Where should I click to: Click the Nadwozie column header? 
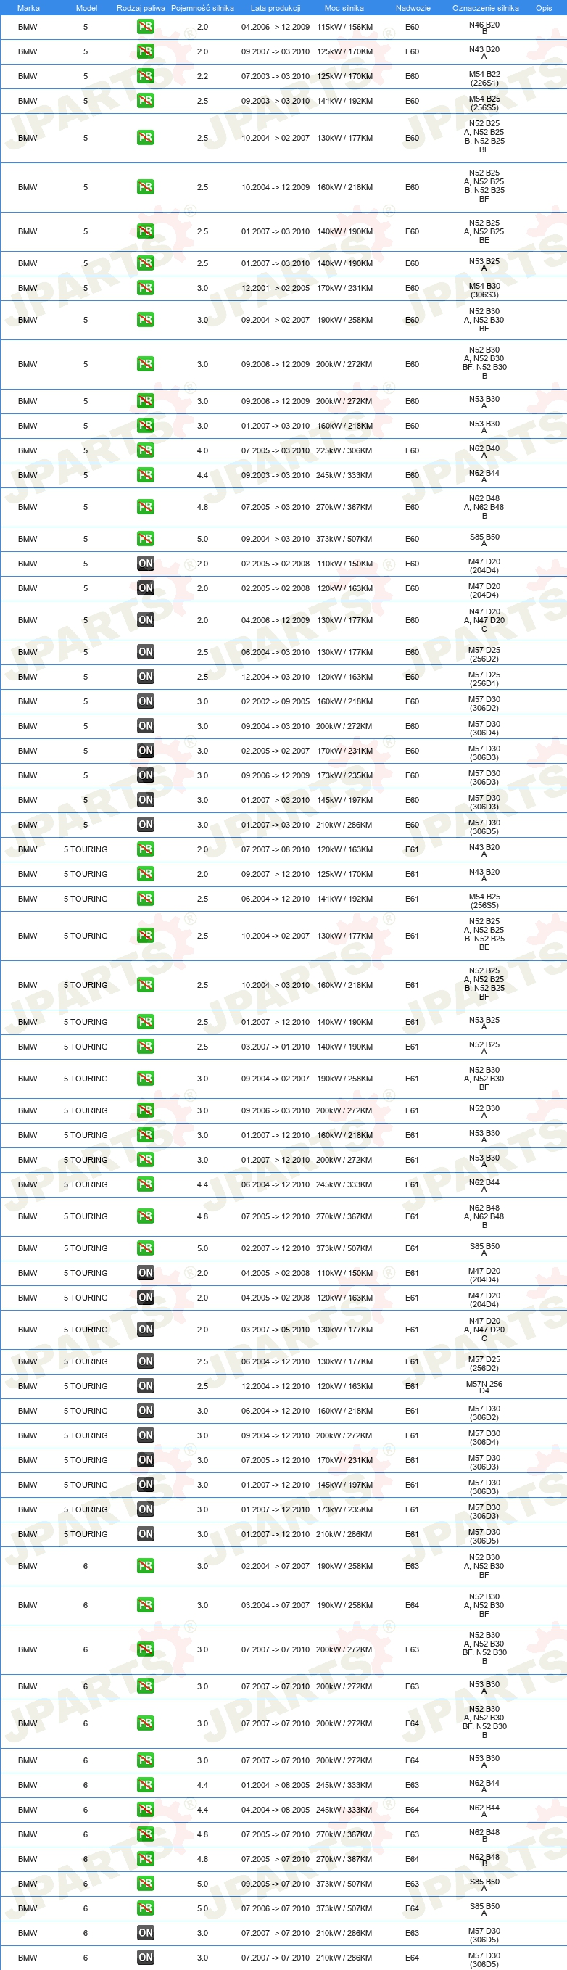point(413,8)
